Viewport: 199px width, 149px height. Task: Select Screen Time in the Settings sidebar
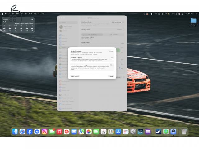[68, 90]
